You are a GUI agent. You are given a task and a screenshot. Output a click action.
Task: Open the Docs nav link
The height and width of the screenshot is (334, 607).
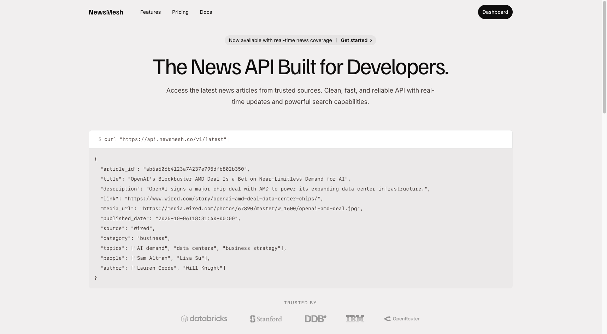pos(206,12)
